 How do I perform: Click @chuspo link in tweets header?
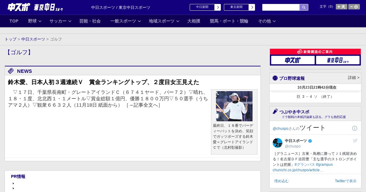(x=281, y=129)
